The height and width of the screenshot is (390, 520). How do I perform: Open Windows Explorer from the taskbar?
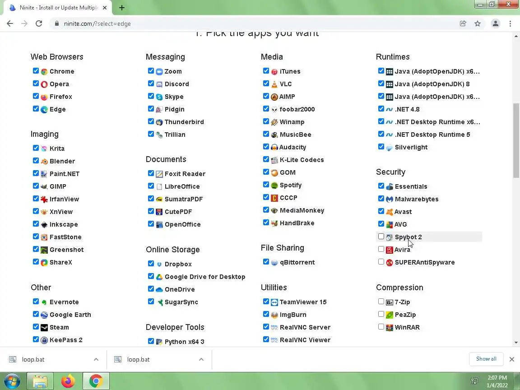tap(40, 381)
